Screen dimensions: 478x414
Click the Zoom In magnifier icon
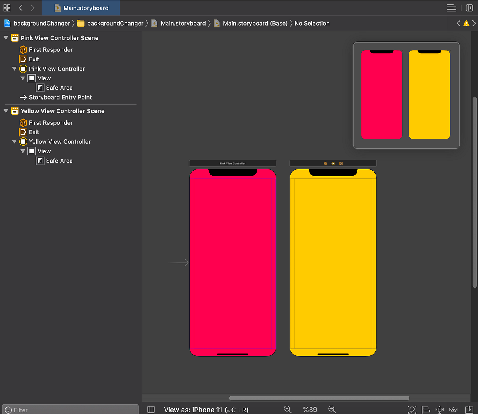(x=332, y=409)
